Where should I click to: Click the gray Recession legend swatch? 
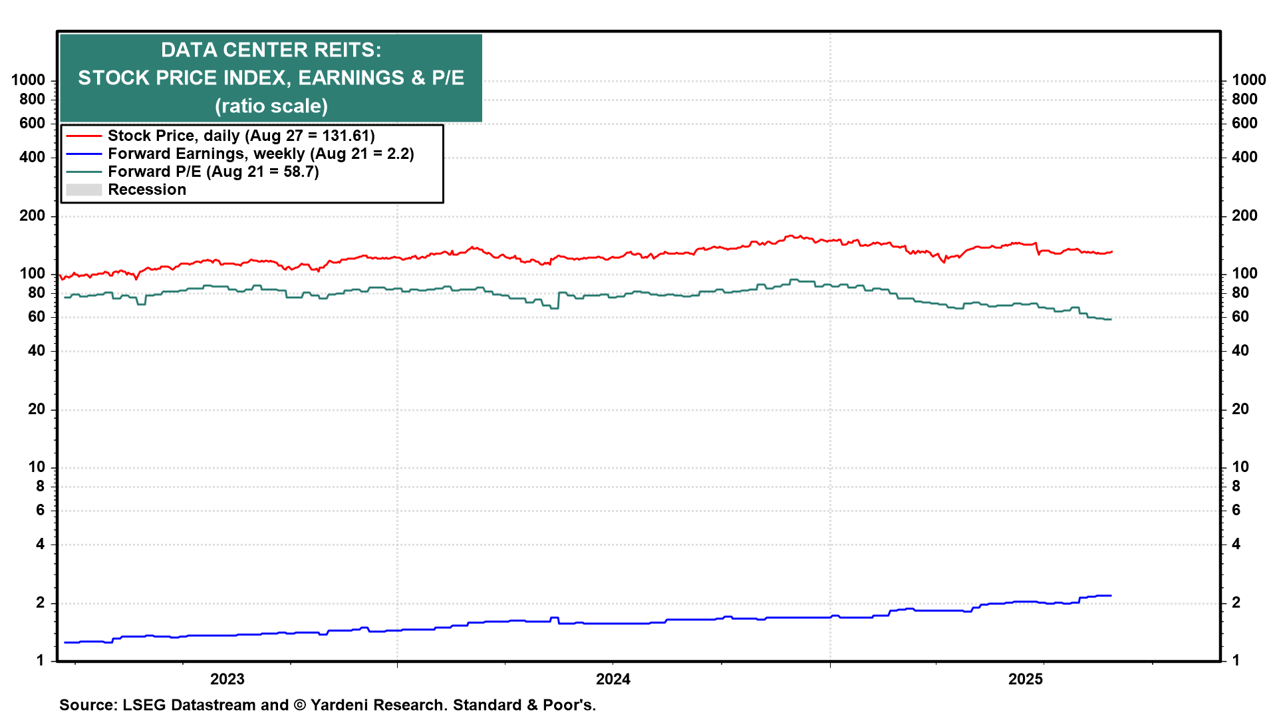coord(84,189)
